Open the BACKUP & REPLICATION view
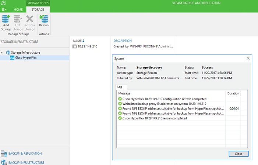 [25, 154]
